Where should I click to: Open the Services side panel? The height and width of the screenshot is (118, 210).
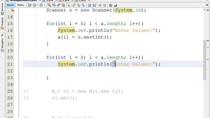pyautogui.click(x=2, y=10)
